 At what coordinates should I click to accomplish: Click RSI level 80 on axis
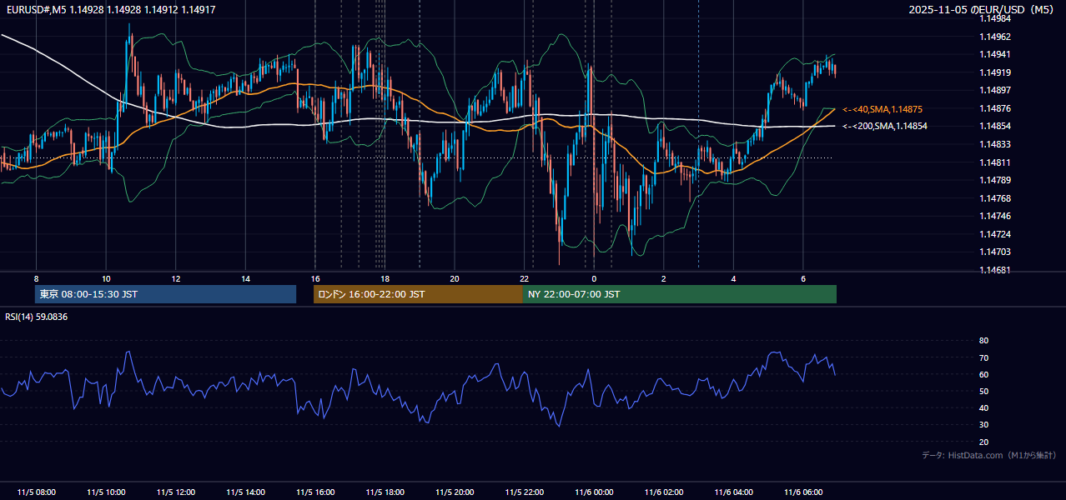983,341
